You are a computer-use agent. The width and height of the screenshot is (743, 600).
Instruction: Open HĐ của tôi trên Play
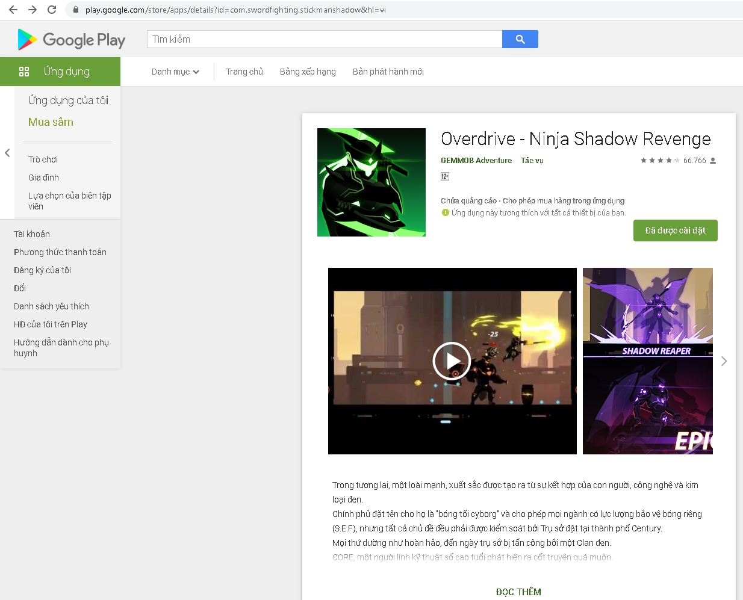tap(51, 324)
